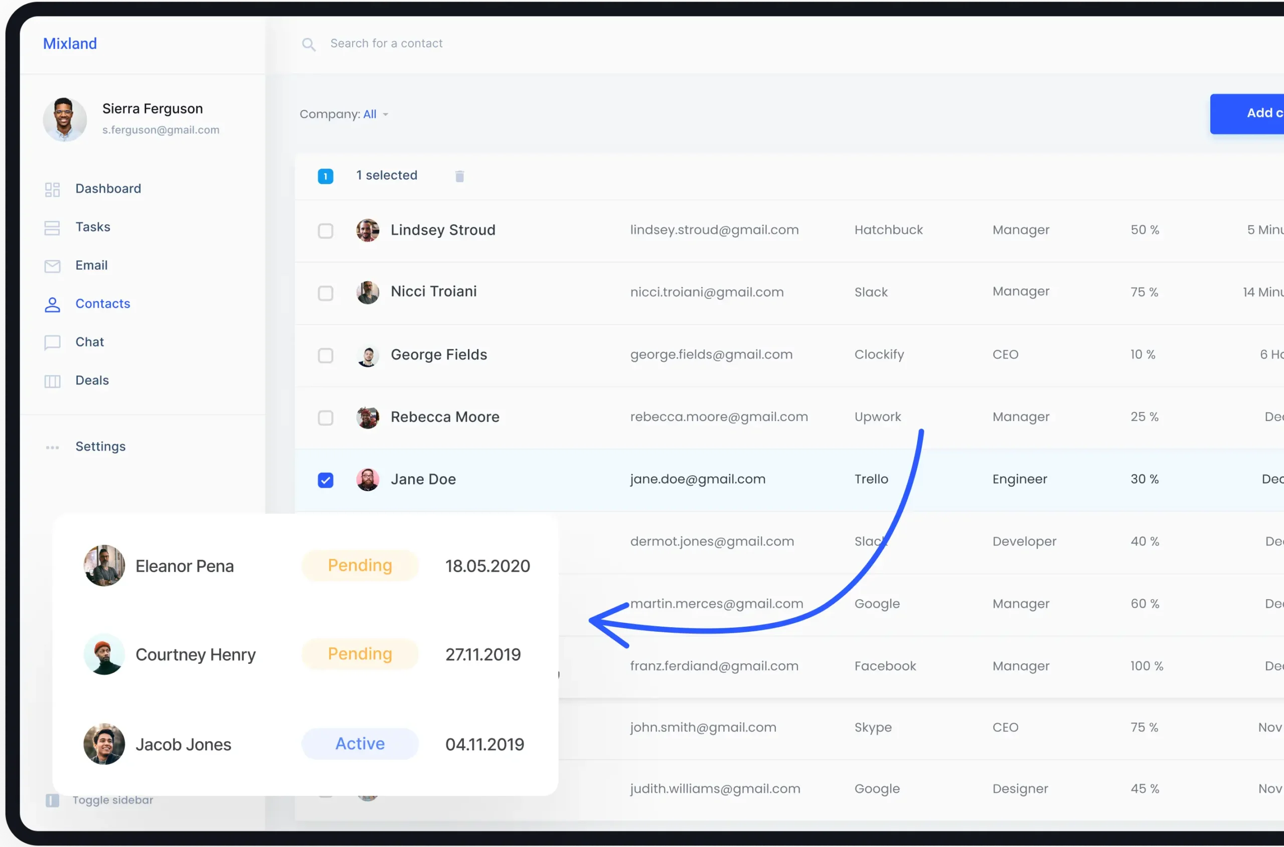Click the Dashboard grid icon
The height and width of the screenshot is (847, 1284).
pyautogui.click(x=52, y=189)
